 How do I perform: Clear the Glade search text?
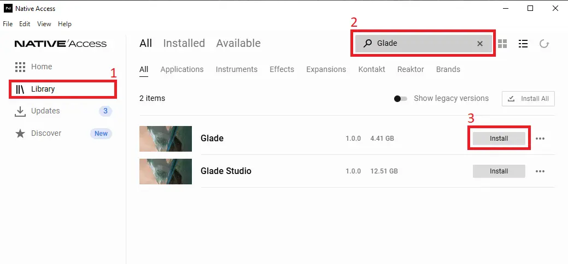[480, 44]
